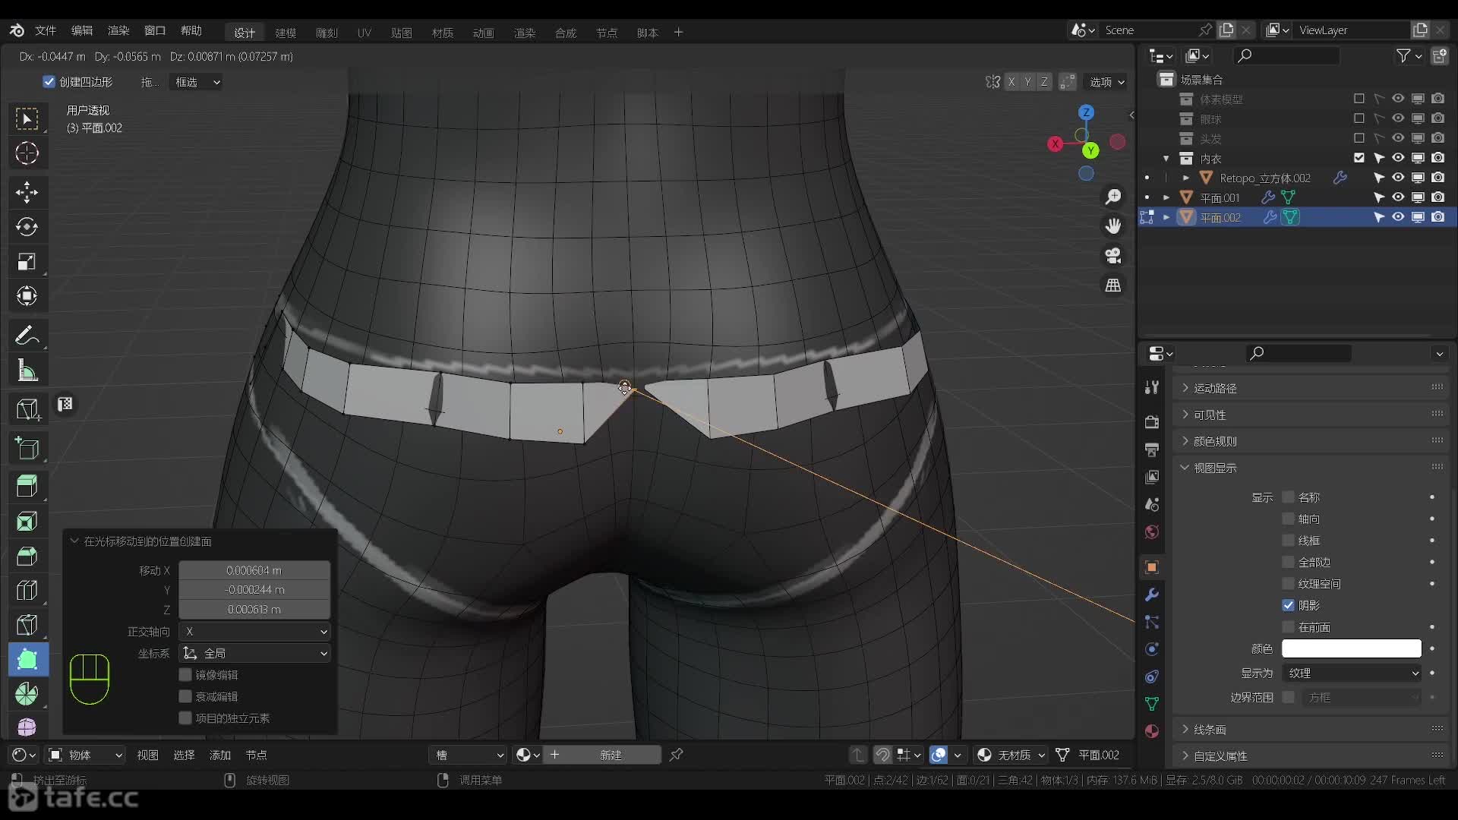Open the 框选 drag mode dropdown

point(197,82)
